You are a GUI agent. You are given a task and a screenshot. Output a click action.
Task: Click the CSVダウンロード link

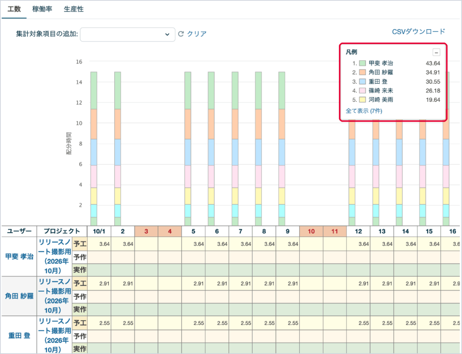tap(418, 32)
